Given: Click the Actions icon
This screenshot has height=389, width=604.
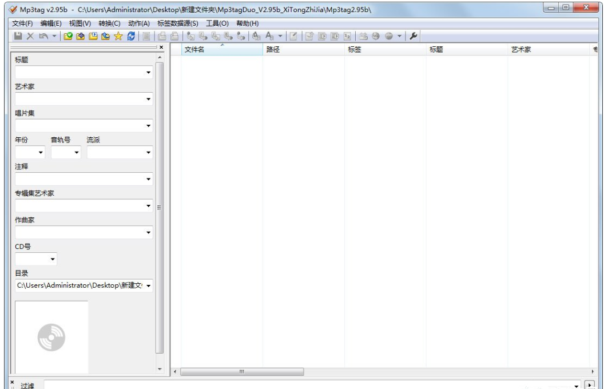Looking at the screenshot, I should [x=256, y=36].
